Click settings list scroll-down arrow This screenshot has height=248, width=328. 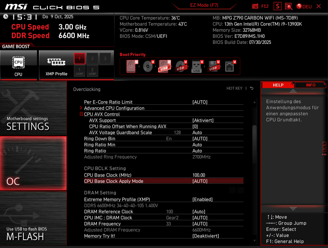(255, 241)
